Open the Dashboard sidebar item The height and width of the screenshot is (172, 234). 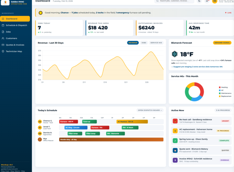[15, 19]
